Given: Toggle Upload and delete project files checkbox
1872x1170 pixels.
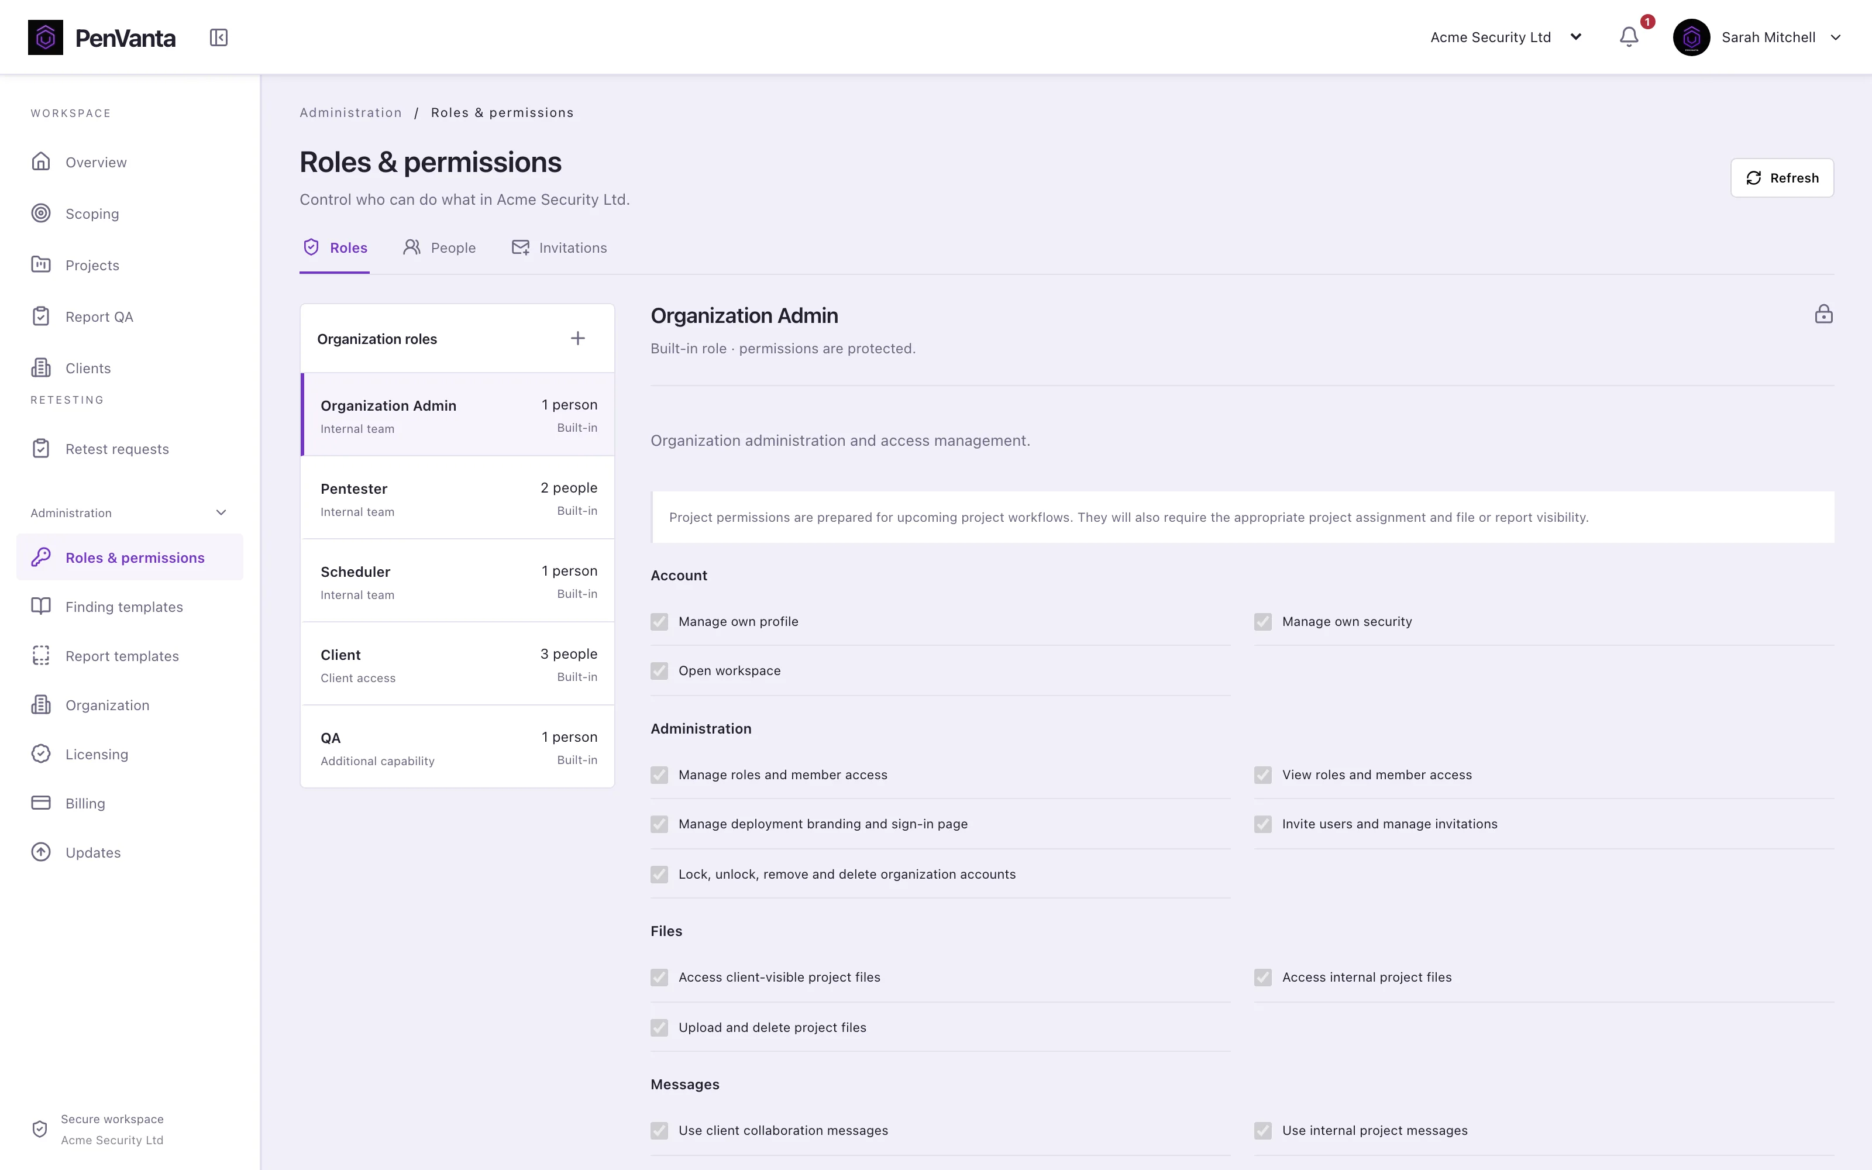Looking at the screenshot, I should pos(659,1028).
